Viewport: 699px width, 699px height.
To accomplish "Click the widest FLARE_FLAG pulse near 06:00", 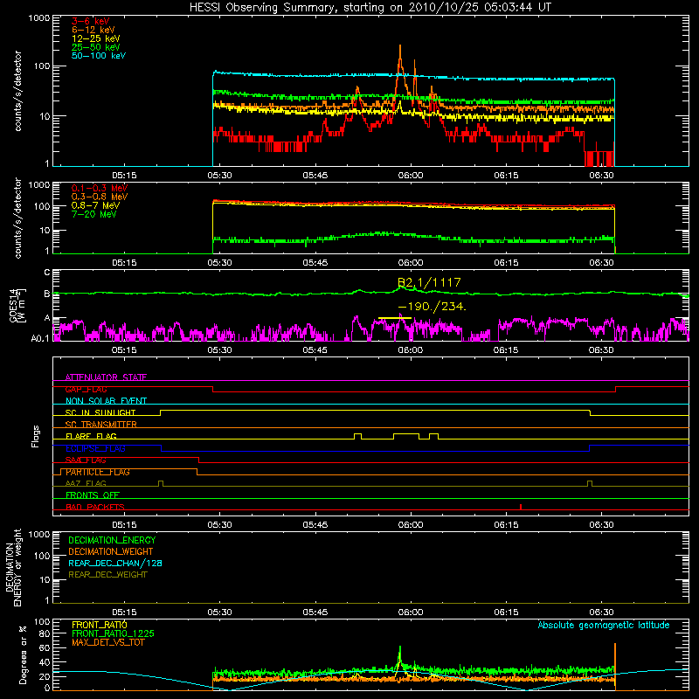I will pyautogui.click(x=406, y=436).
